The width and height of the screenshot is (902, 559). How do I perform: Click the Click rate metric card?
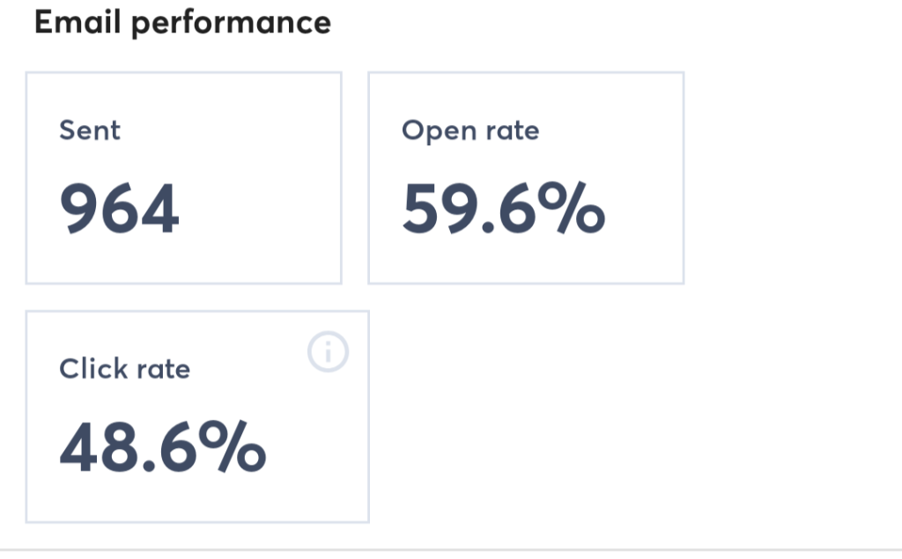[197, 414]
